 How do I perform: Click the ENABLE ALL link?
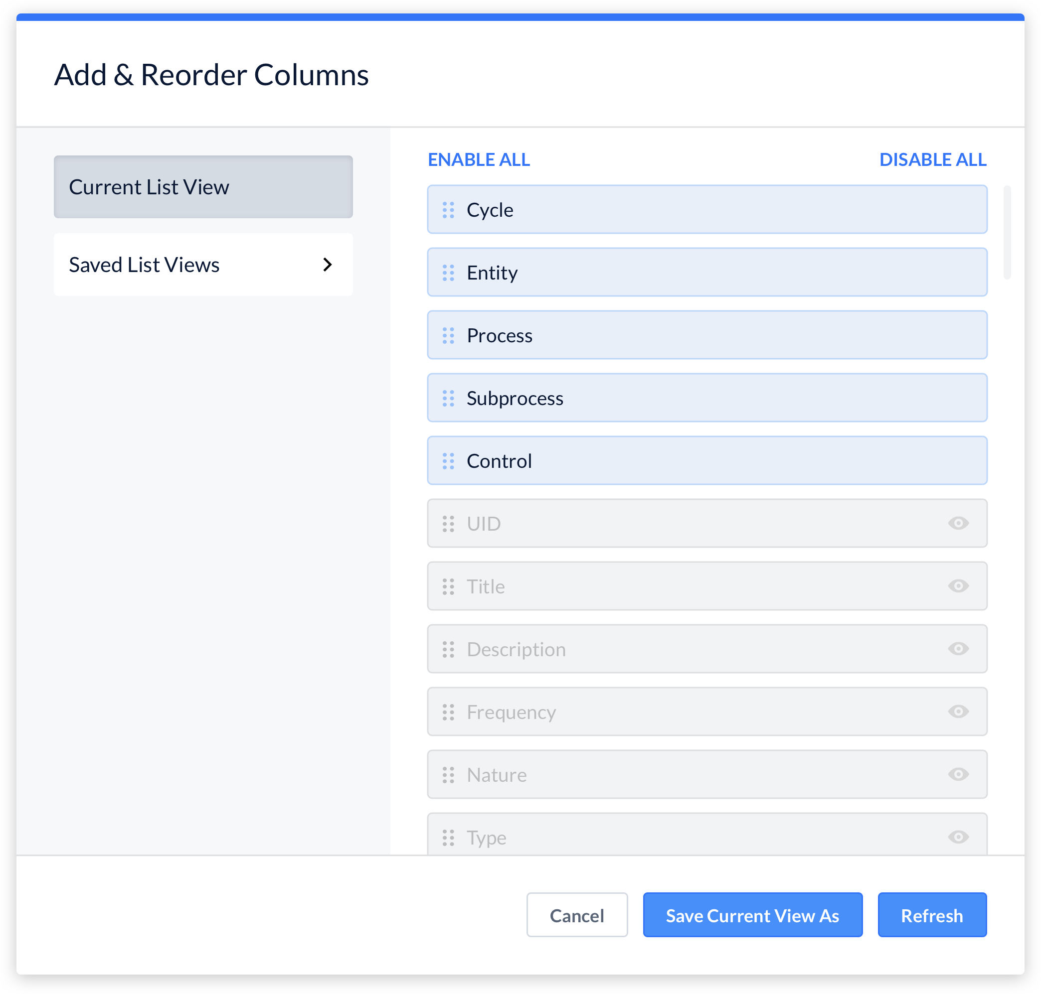[478, 159]
